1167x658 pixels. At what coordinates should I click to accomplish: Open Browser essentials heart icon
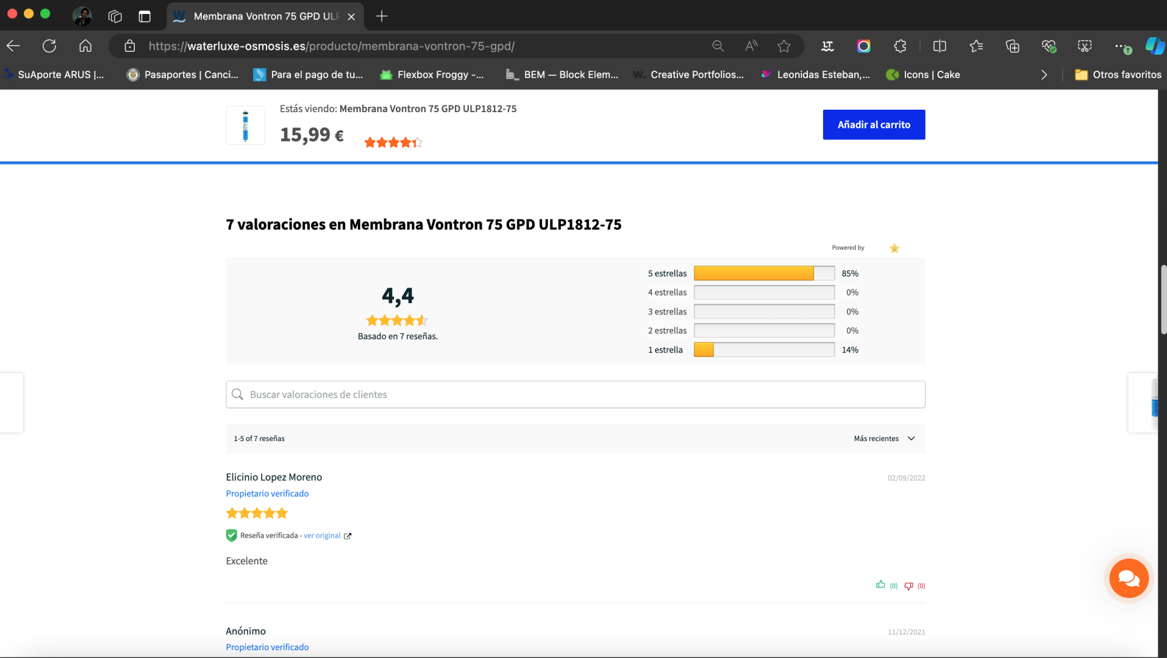1049,46
